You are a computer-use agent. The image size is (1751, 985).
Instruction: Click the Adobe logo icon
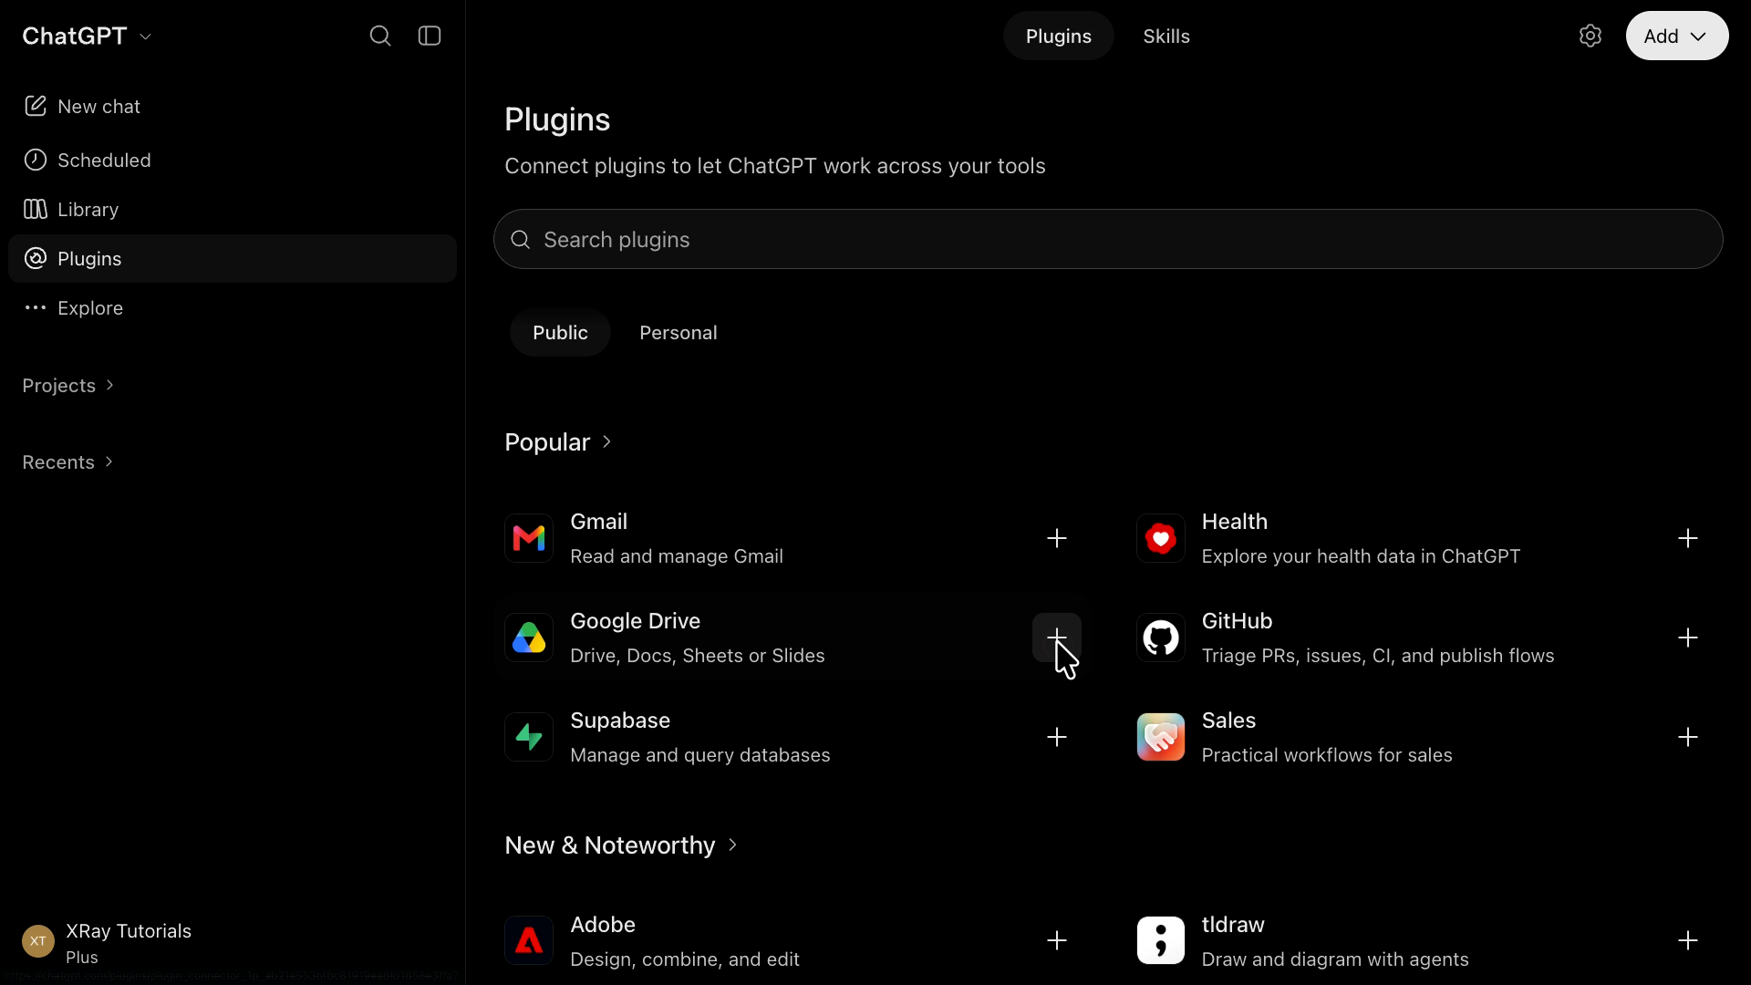click(529, 940)
